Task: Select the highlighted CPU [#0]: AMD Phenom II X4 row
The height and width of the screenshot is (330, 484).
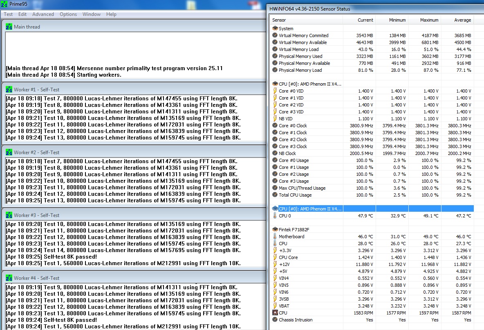Action: [x=372, y=208]
